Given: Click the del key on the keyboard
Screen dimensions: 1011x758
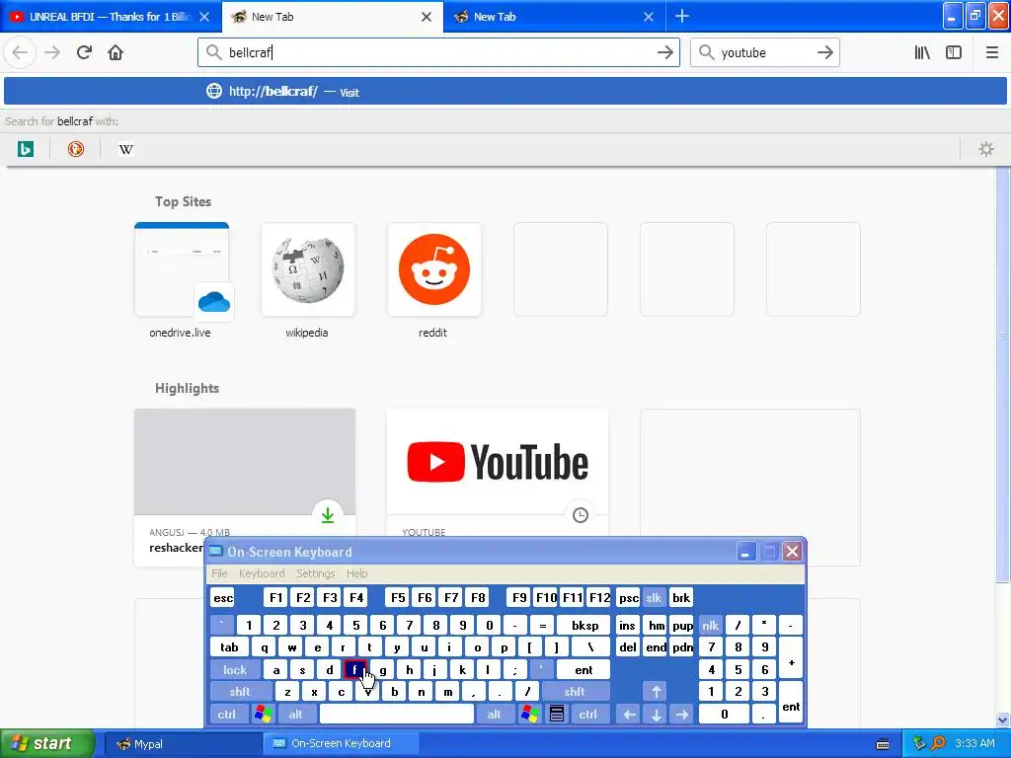Looking at the screenshot, I should (x=628, y=647).
